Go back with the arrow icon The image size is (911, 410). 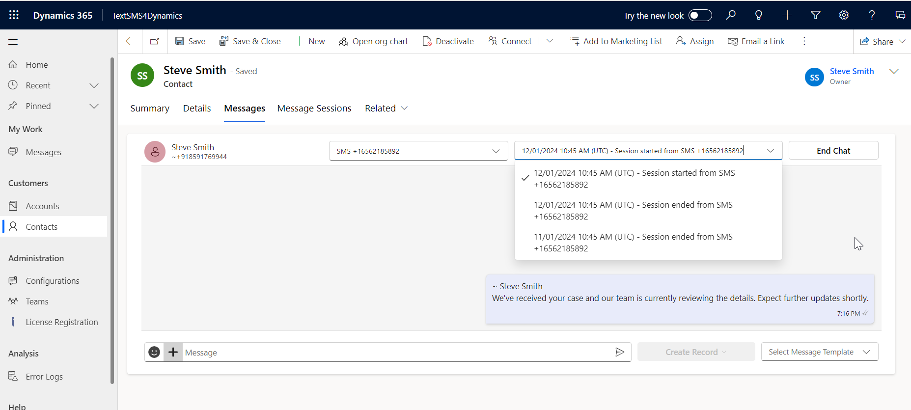(130, 41)
